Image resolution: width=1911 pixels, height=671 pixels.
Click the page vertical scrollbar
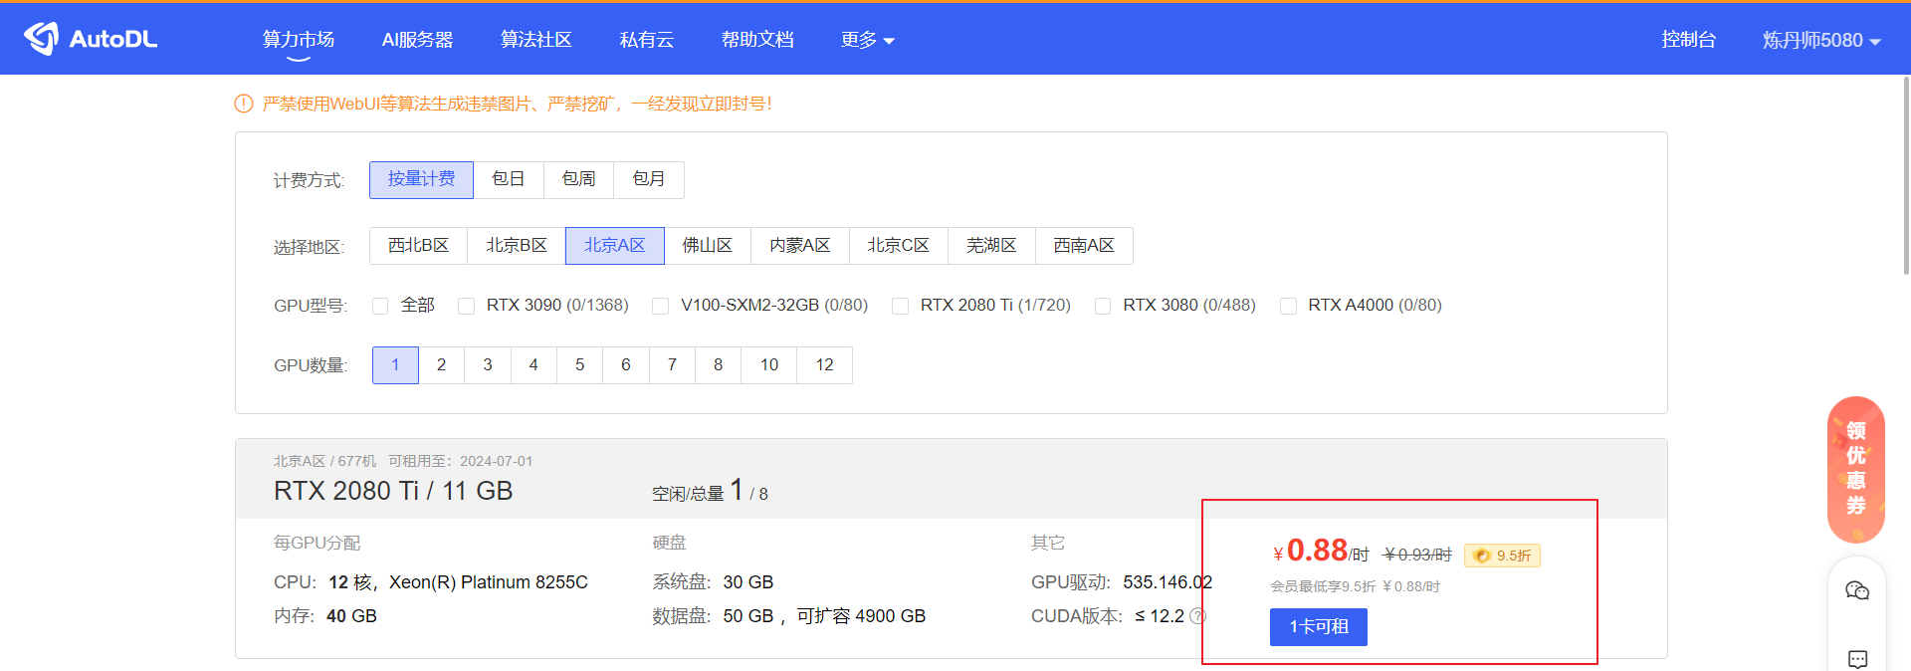pyautogui.click(x=1906, y=174)
